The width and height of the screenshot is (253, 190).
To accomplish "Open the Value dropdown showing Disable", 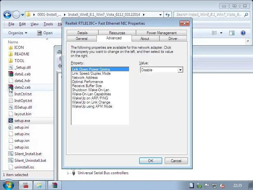I will pyautogui.click(x=180, y=70).
